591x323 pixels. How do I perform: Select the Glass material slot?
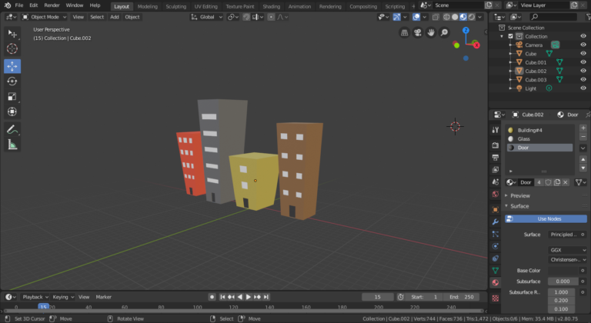[x=523, y=139]
